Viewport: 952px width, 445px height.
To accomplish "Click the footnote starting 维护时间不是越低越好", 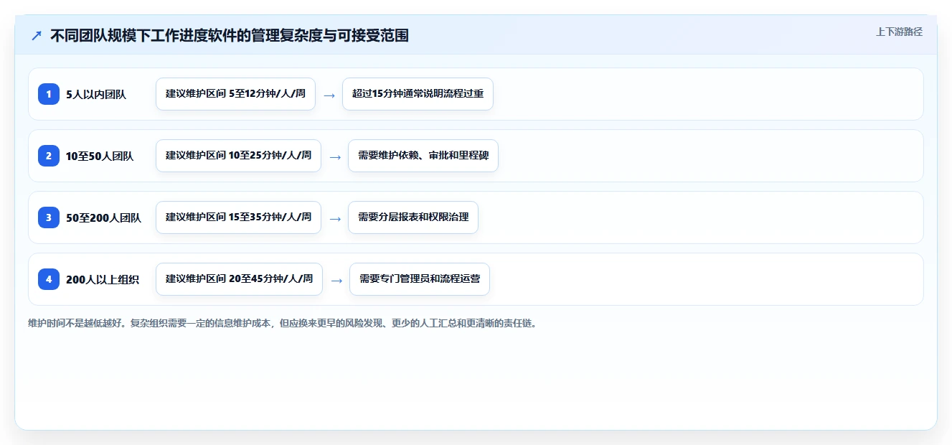I will 282,324.
